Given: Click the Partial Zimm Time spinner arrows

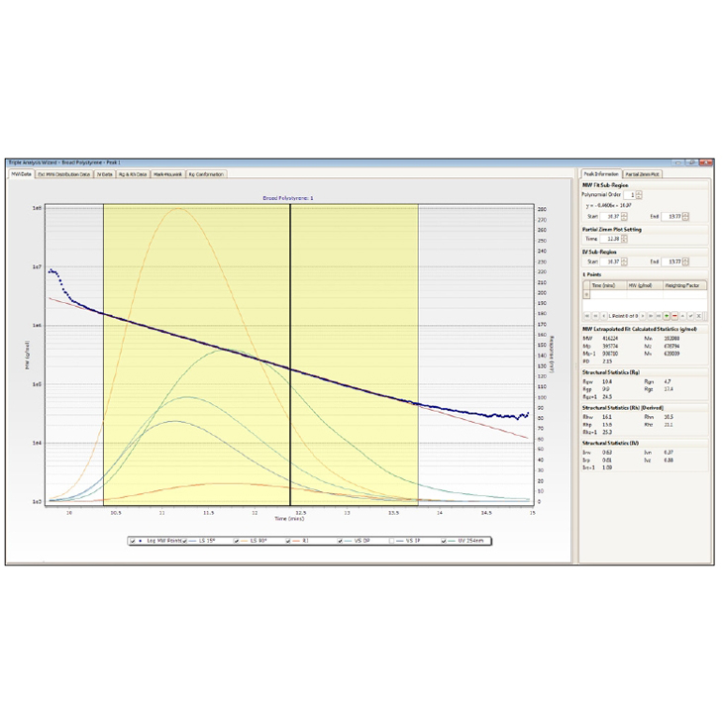Looking at the screenshot, I should click(626, 239).
